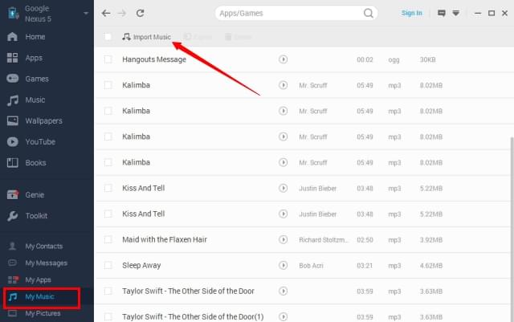Open the title bar dropdown menu arrow
Screen dimensions: 514x322
click(x=456, y=13)
